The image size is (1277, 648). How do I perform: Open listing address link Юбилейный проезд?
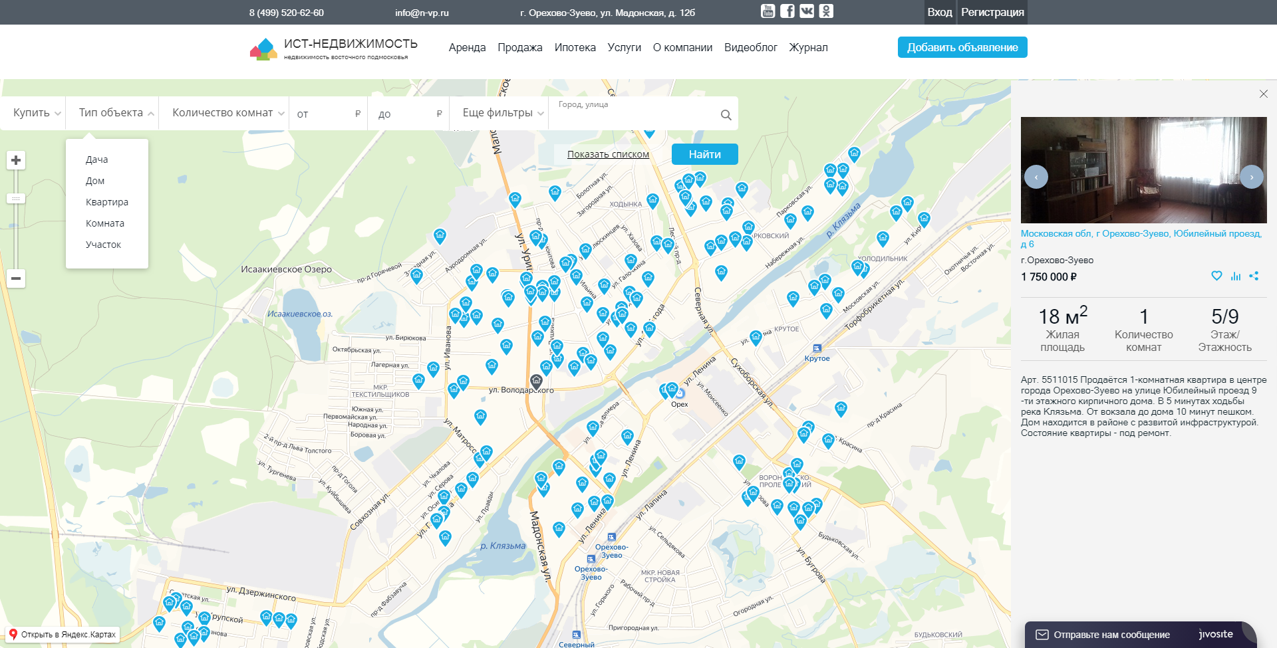[x=1141, y=239]
